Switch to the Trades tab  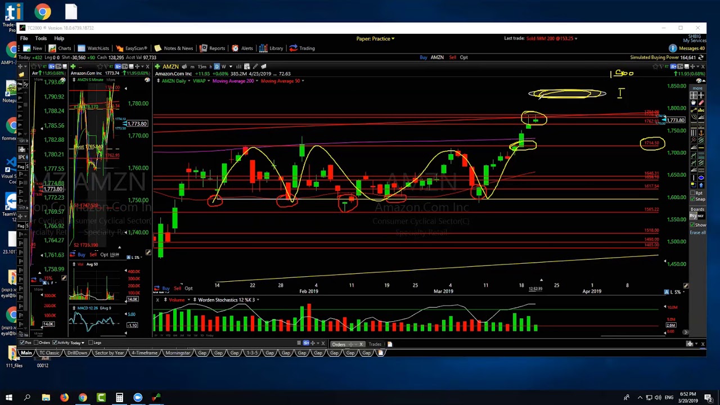click(x=375, y=344)
